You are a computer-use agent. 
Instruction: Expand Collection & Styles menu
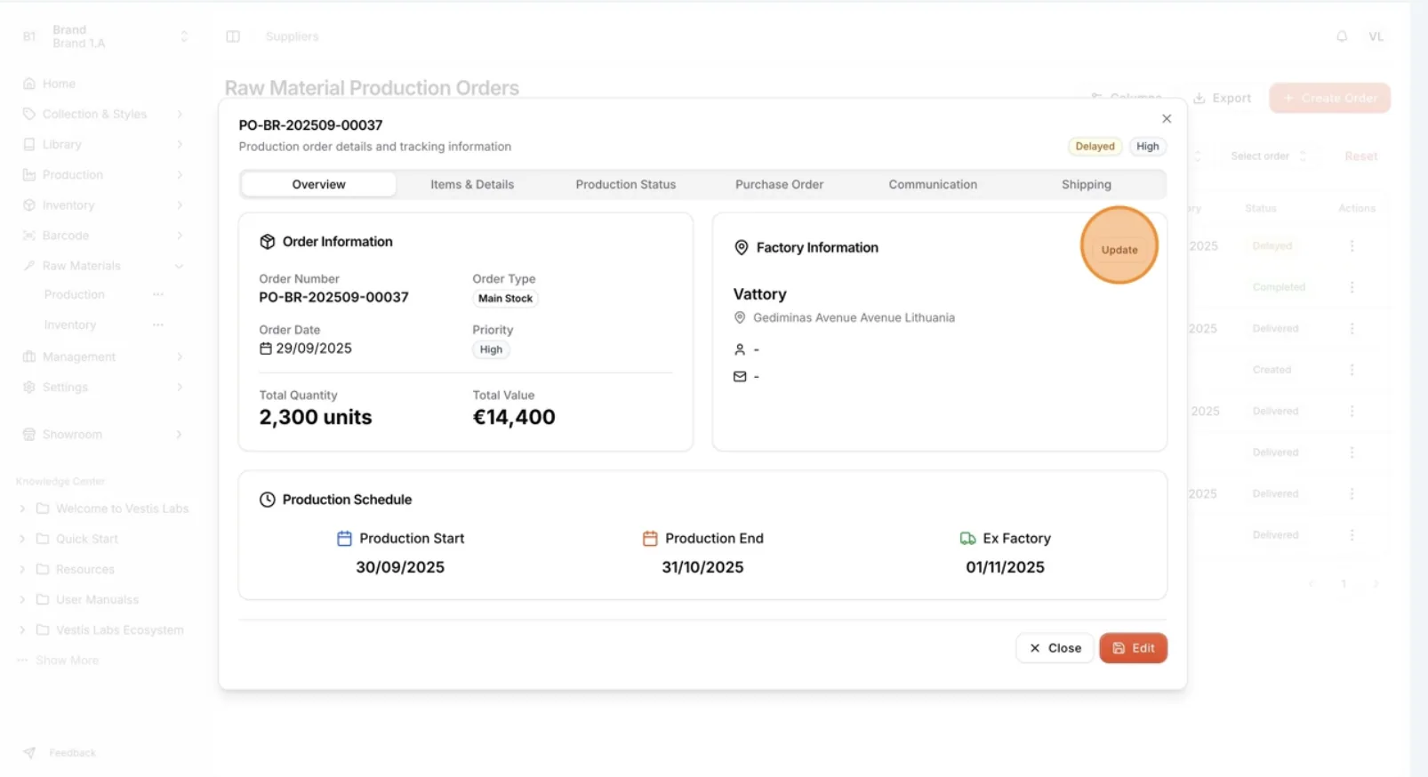coord(105,114)
